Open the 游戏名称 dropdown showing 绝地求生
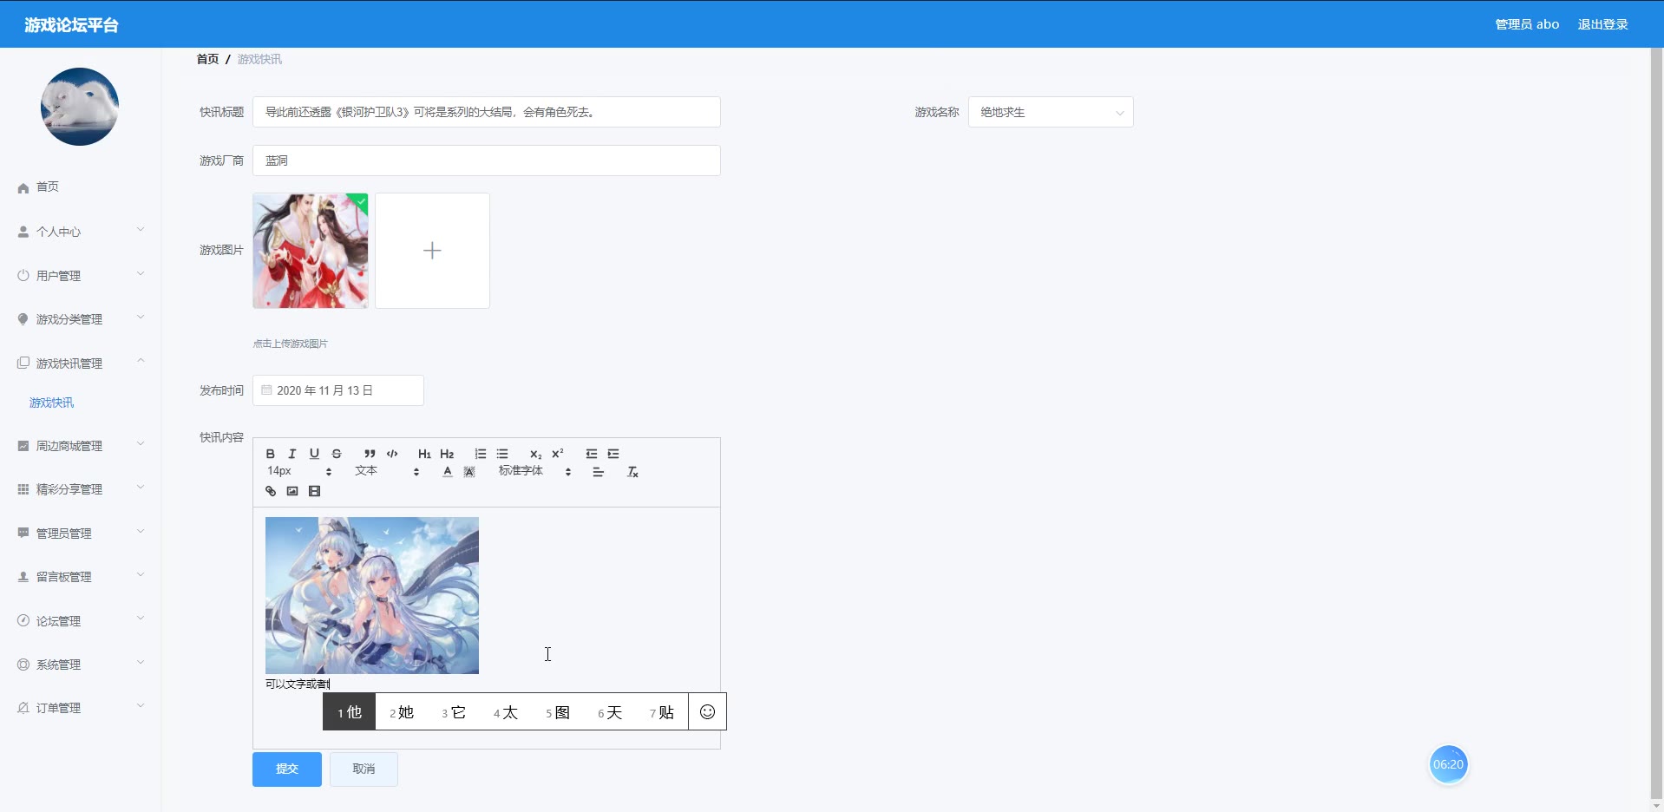This screenshot has width=1664, height=812. 1051,112
